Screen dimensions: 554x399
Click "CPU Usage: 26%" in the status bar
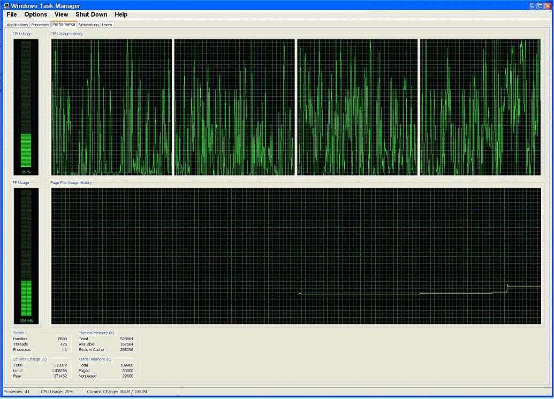57,392
